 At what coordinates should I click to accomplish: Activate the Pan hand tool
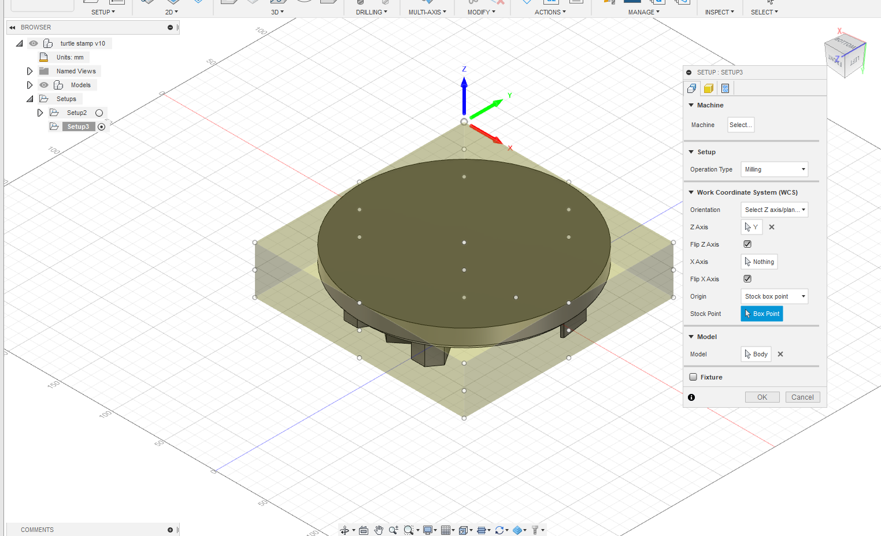pos(379,530)
